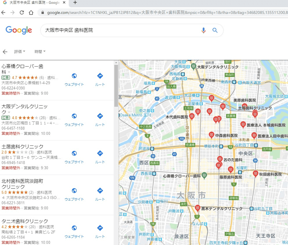Open the タニオ歯科クリニック listing title

pos(25,221)
